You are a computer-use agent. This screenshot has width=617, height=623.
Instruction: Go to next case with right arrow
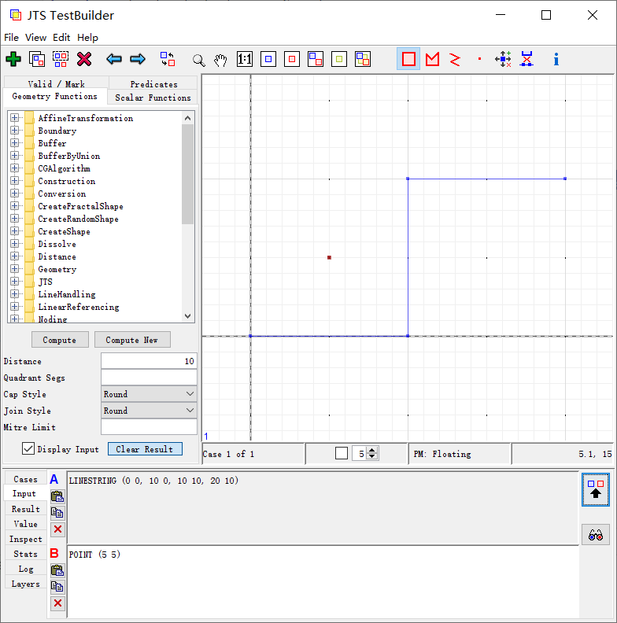point(138,59)
